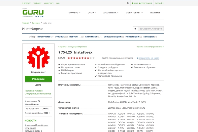Switch to Инвестиции tab
The height and width of the screenshot is (132, 198).
point(134,37)
